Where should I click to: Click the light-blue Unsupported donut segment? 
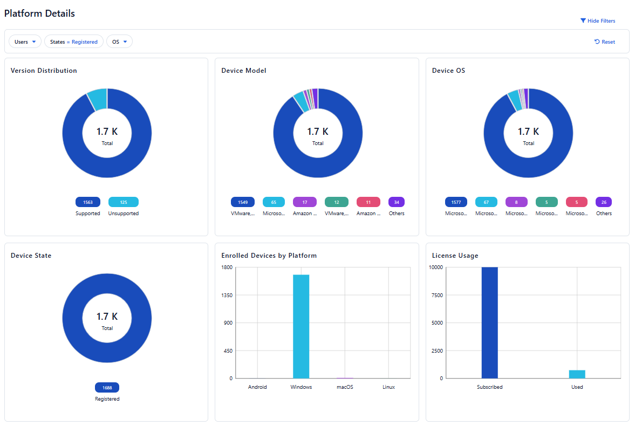[x=98, y=99]
